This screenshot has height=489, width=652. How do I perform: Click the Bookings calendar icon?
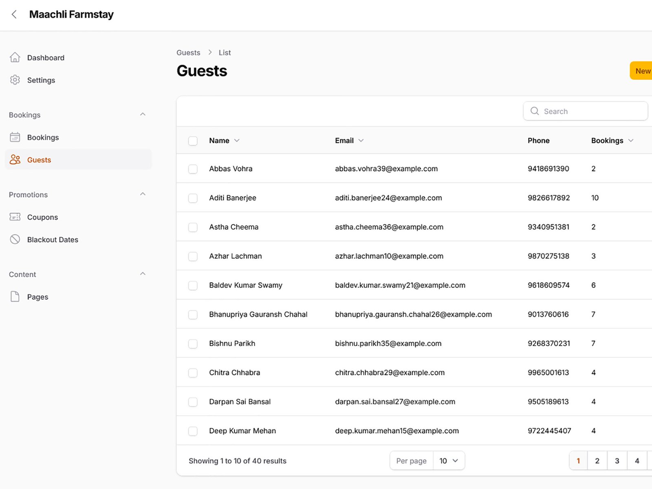point(15,137)
